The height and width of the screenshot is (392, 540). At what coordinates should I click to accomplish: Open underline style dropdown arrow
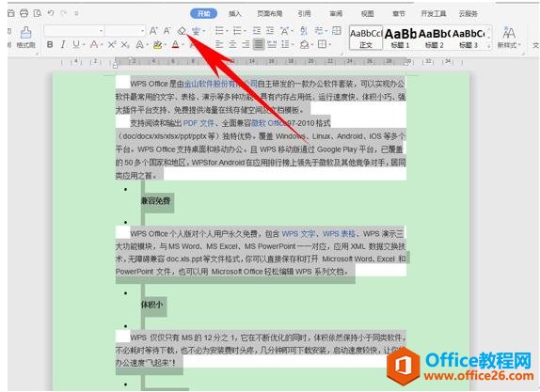[83, 45]
